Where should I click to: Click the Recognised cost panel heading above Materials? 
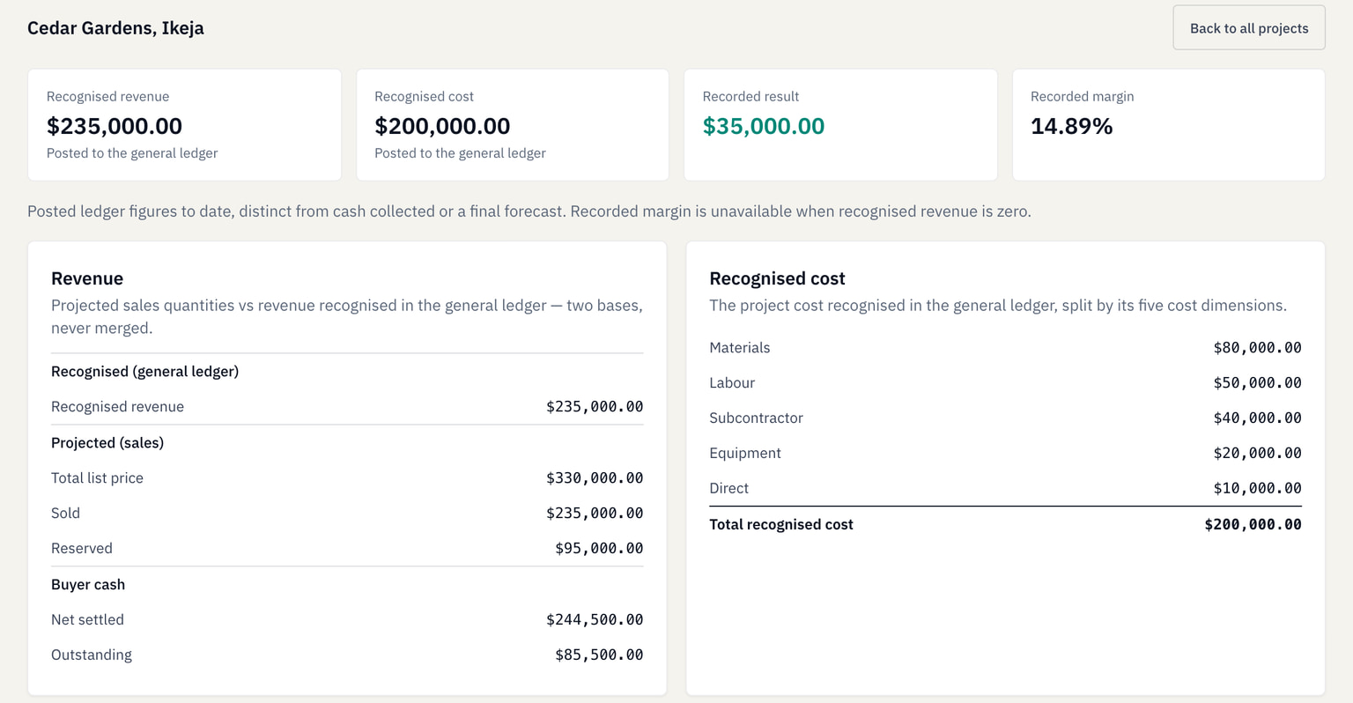coord(777,278)
